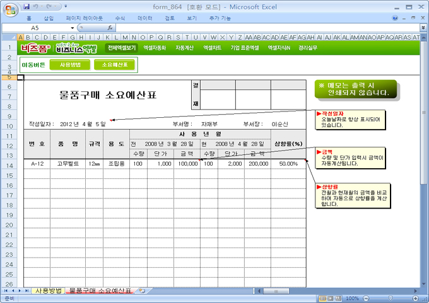This screenshot has width=429, height=303.
Task: Expand the formula bar
Action: click(423, 28)
